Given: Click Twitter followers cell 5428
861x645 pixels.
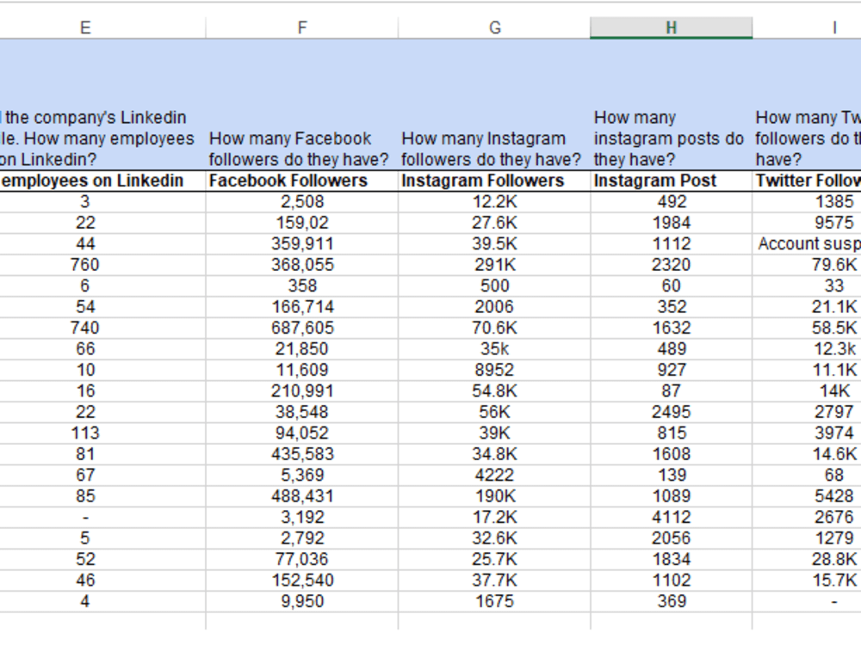Looking at the screenshot, I should pos(807,496).
